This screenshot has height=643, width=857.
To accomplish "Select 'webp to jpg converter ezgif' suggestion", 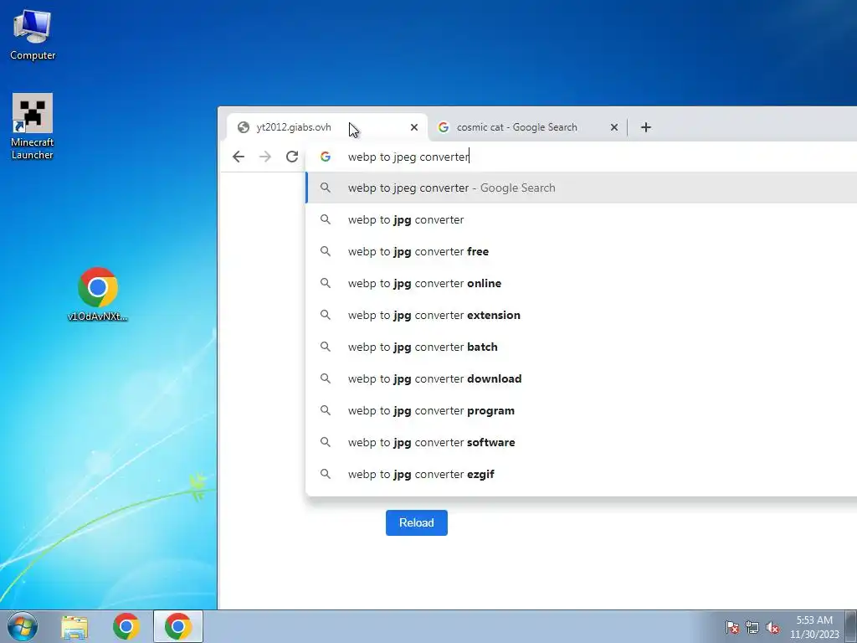I will 581,474.
